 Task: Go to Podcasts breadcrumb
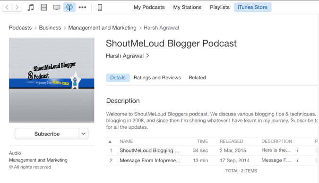coord(20,28)
